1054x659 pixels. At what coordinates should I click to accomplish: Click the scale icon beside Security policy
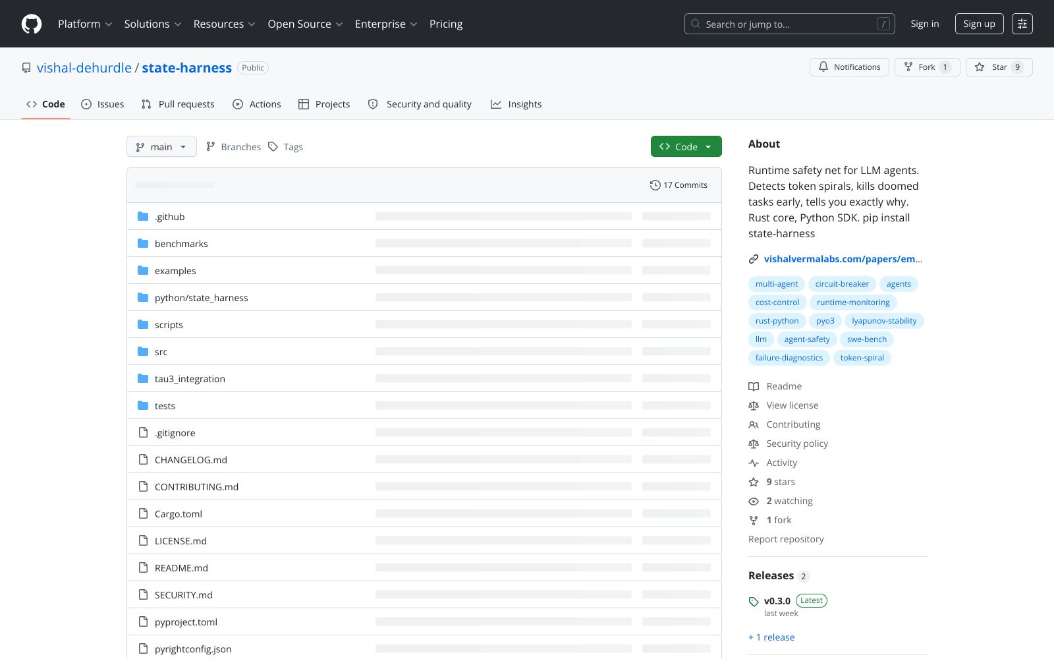(754, 444)
